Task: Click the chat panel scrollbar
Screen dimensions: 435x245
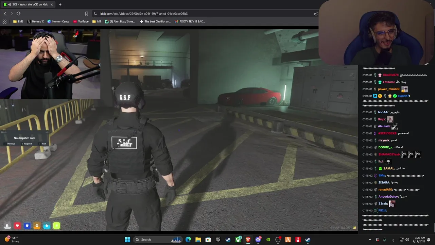Action: pyautogui.click(x=434, y=227)
